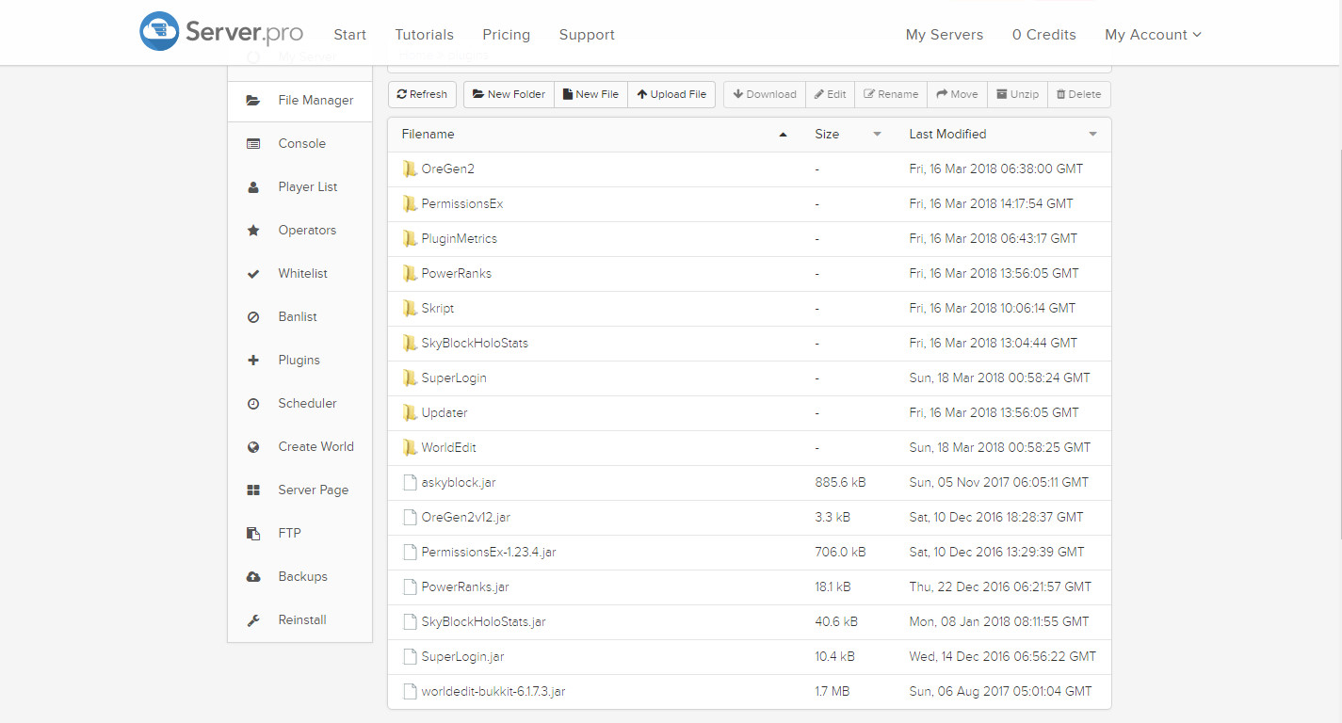Click the Console terminal icon in sidebar
1342x723 pixels.
point(253,144)
